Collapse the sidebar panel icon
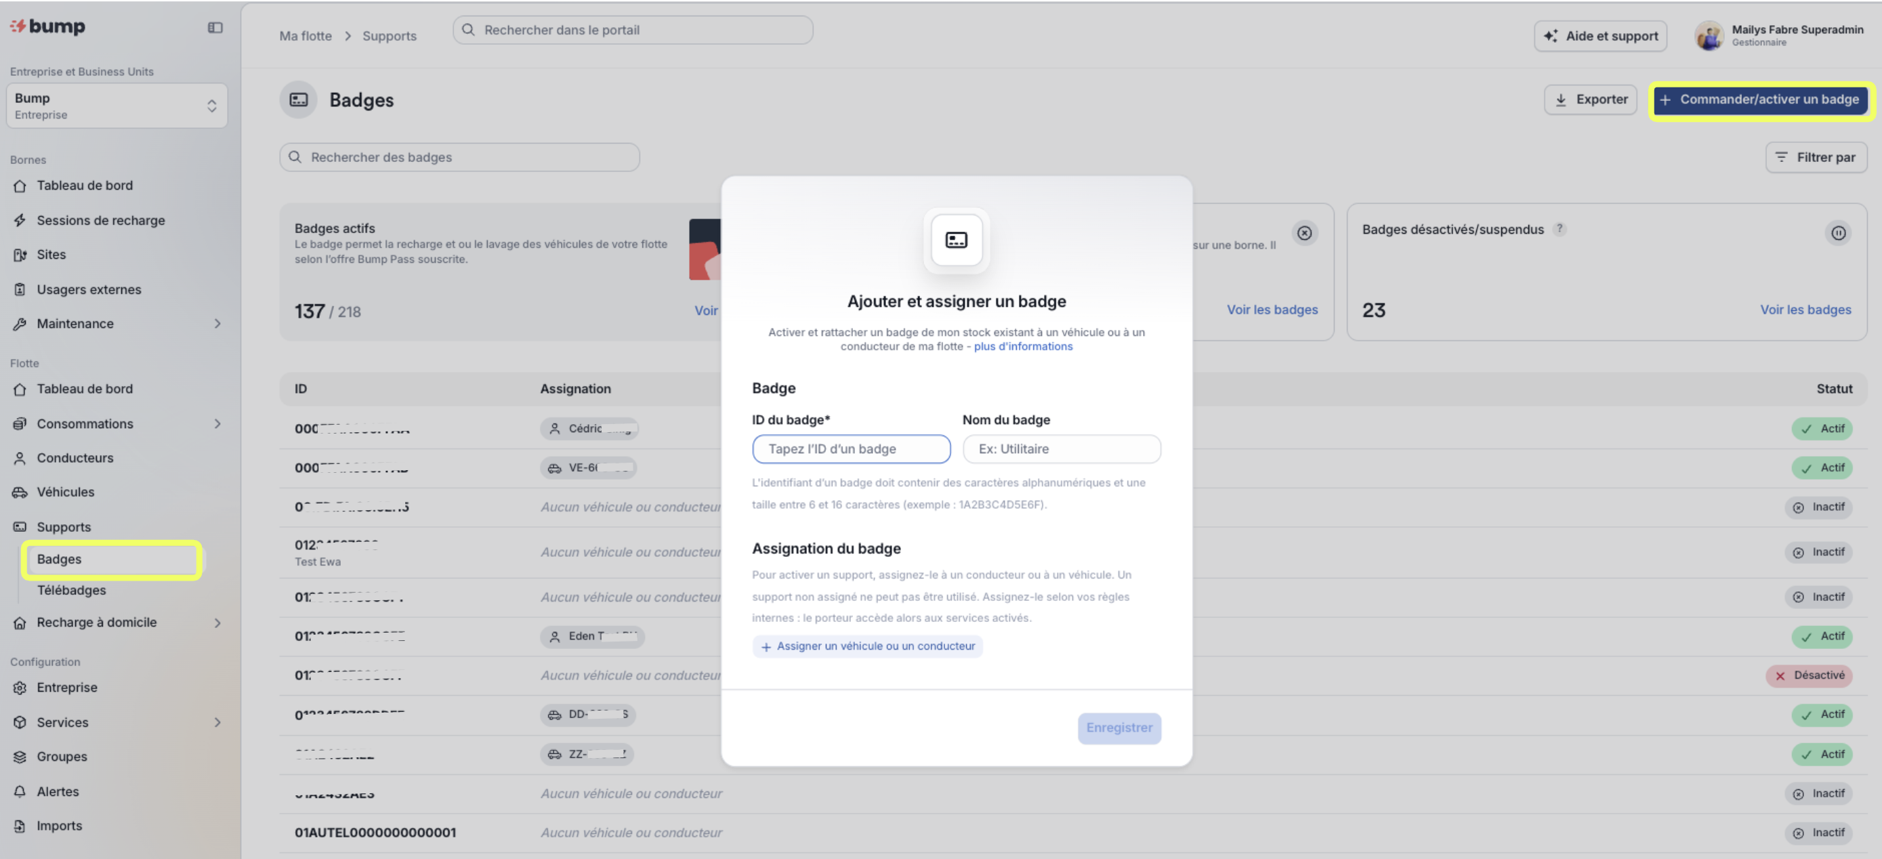 click(215, 27)
